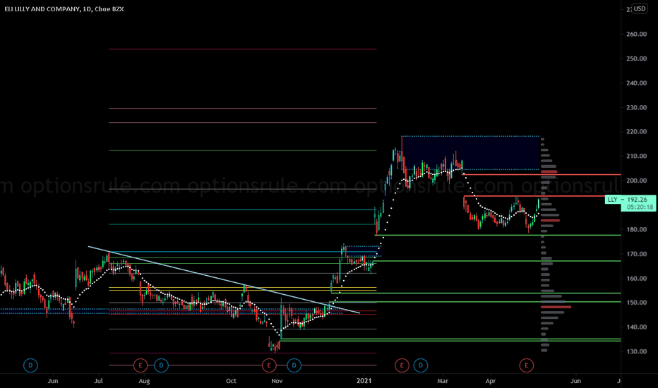Click the 260.00 price axis label
Screen dimensions: 658x388
click(x=637, y=34)
